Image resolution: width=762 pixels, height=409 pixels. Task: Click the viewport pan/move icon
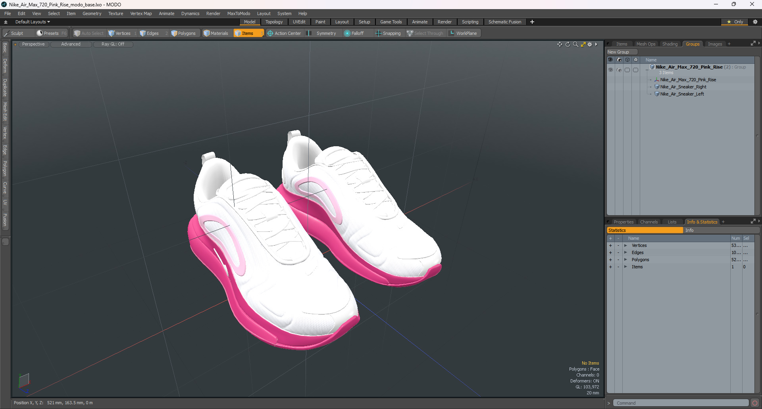(560, 44)
